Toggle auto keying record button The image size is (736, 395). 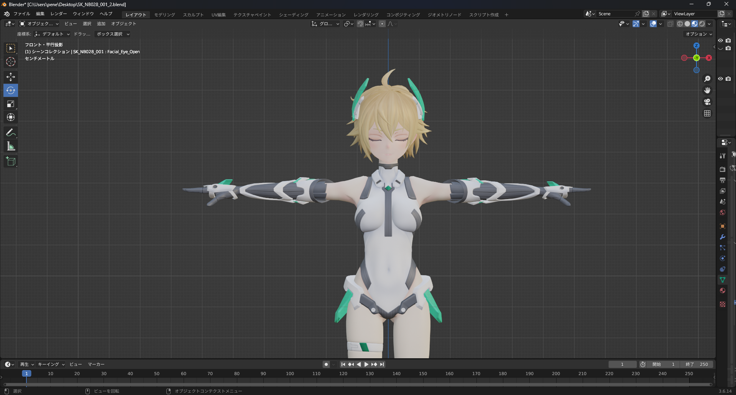326,364
